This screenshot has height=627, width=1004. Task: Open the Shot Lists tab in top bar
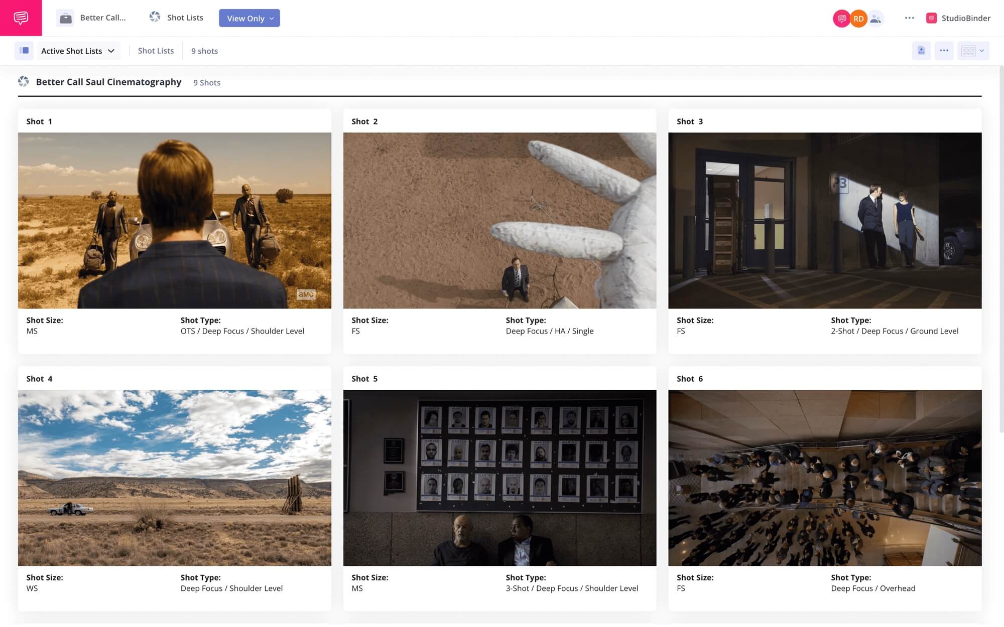185,18
